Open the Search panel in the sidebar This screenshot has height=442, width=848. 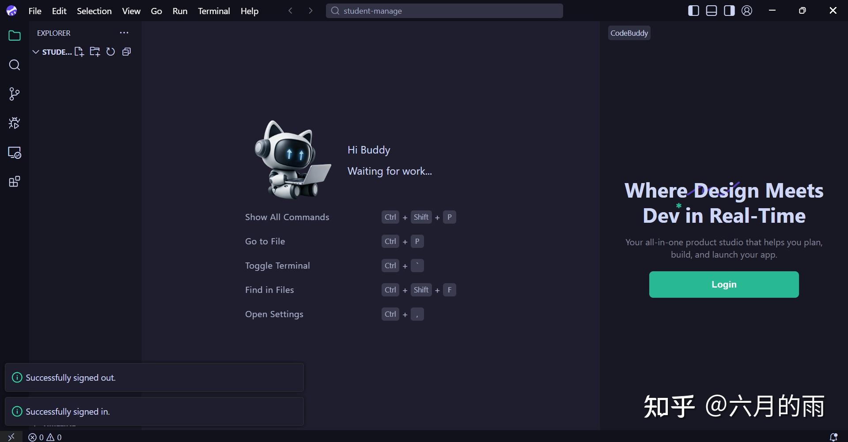click(15, 65)
